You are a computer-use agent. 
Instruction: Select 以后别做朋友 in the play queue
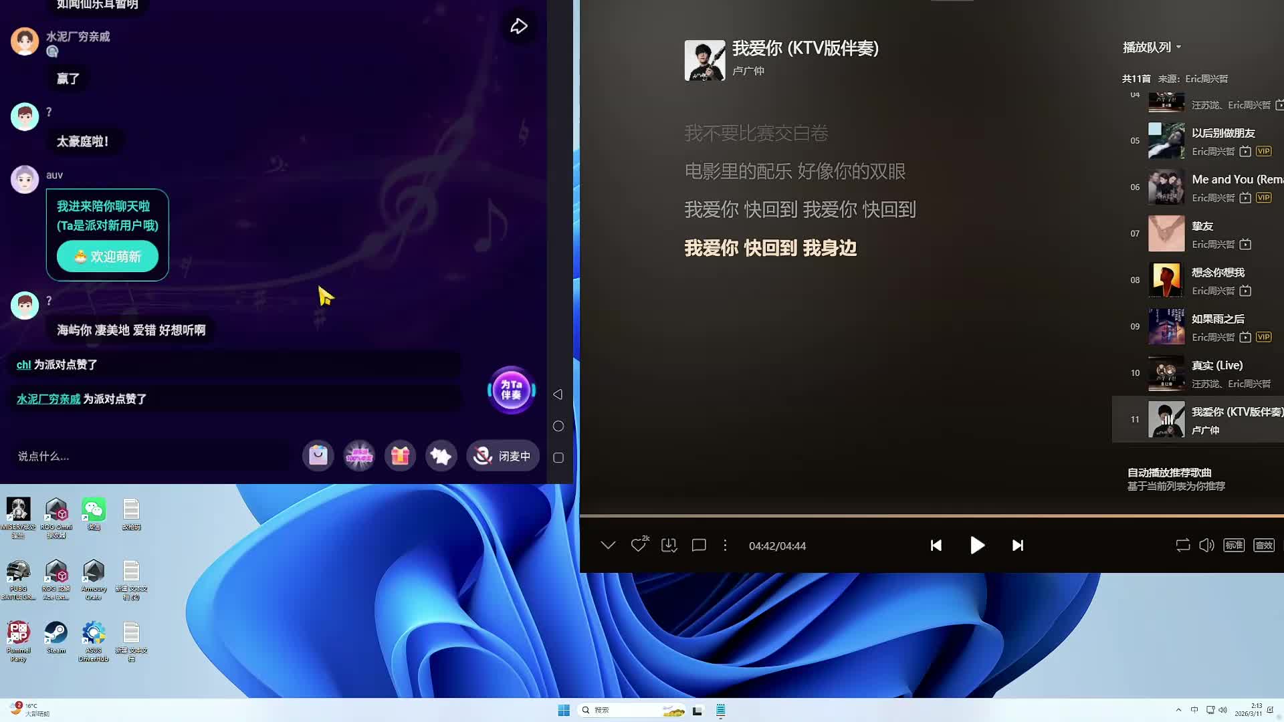1222,133
